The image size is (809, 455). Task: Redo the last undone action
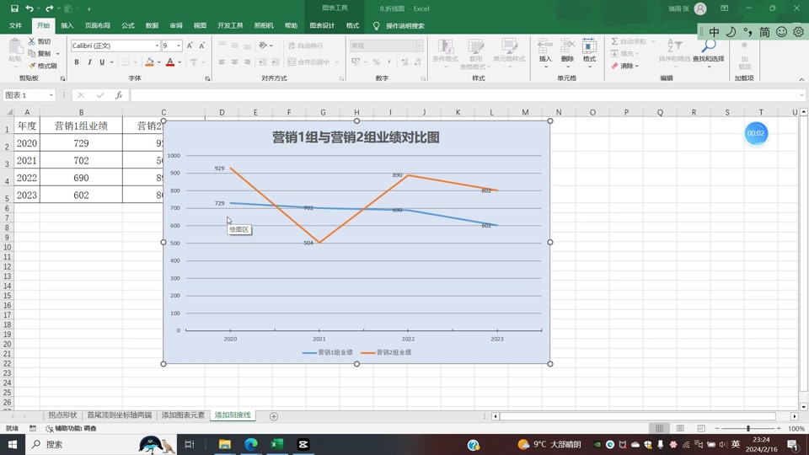[x=49, y=8]
